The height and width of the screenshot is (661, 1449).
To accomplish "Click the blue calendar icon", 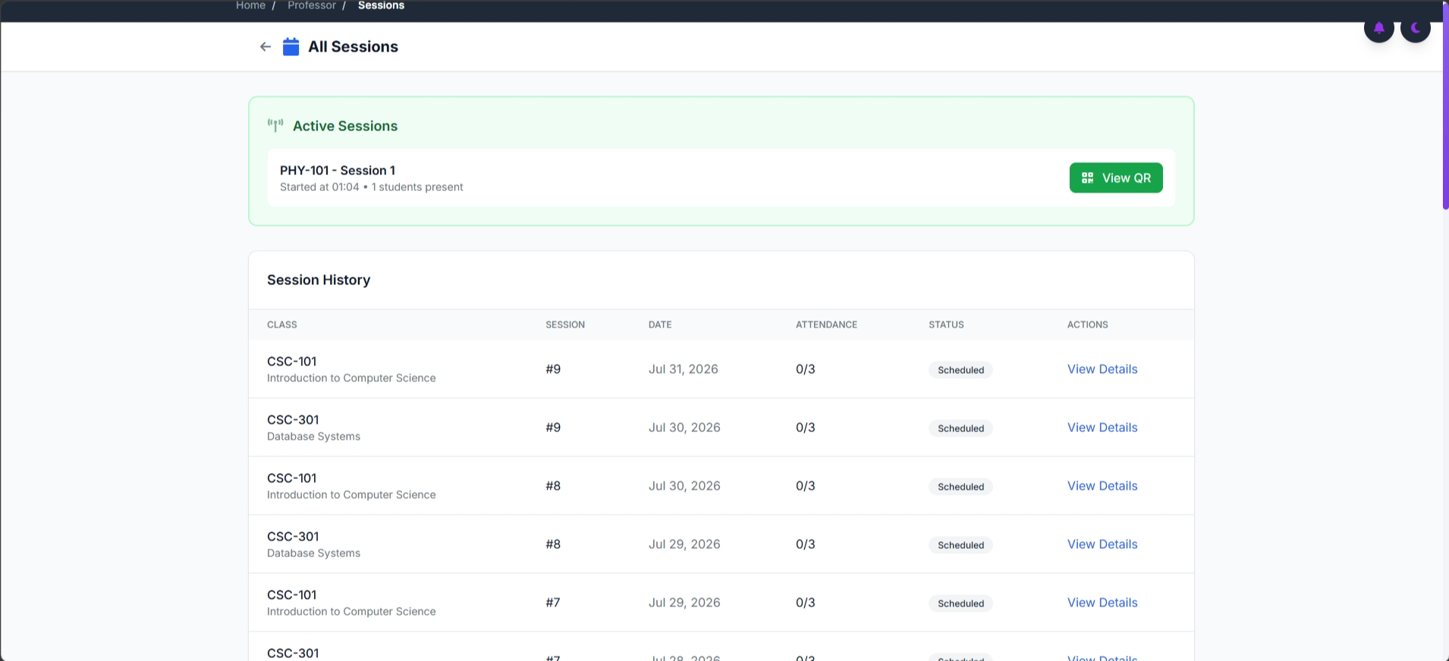I will click(291, 46).
